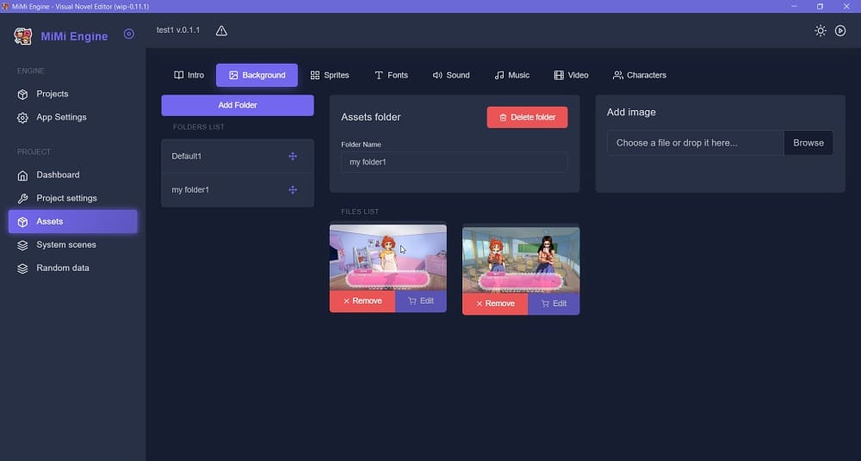Viewport: 861px width, 461px height.
Task: Click the warning triangle icon near project name
Action: (221, 31)
